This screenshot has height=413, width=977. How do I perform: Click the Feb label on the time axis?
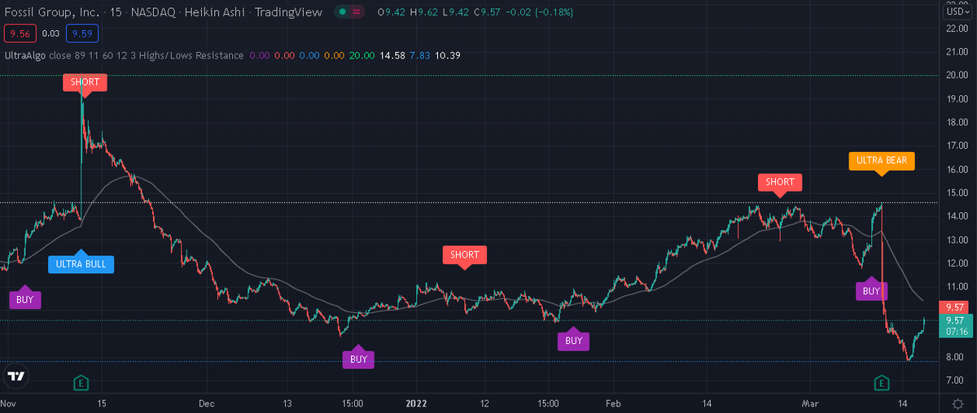pyautogui.click(x=613, y=403)
